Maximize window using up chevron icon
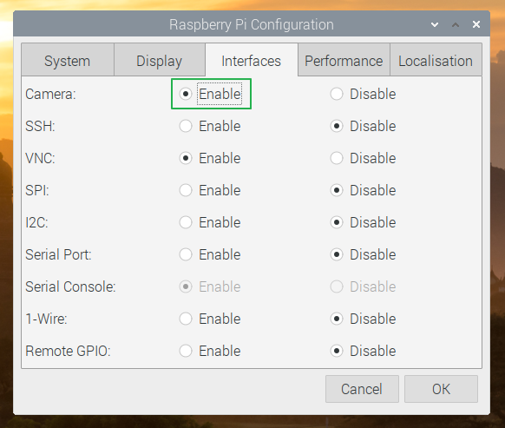 [x=456, y=24]
